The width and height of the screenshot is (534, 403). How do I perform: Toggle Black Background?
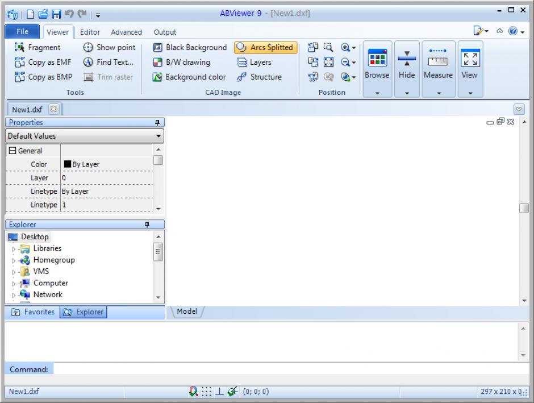190,47
